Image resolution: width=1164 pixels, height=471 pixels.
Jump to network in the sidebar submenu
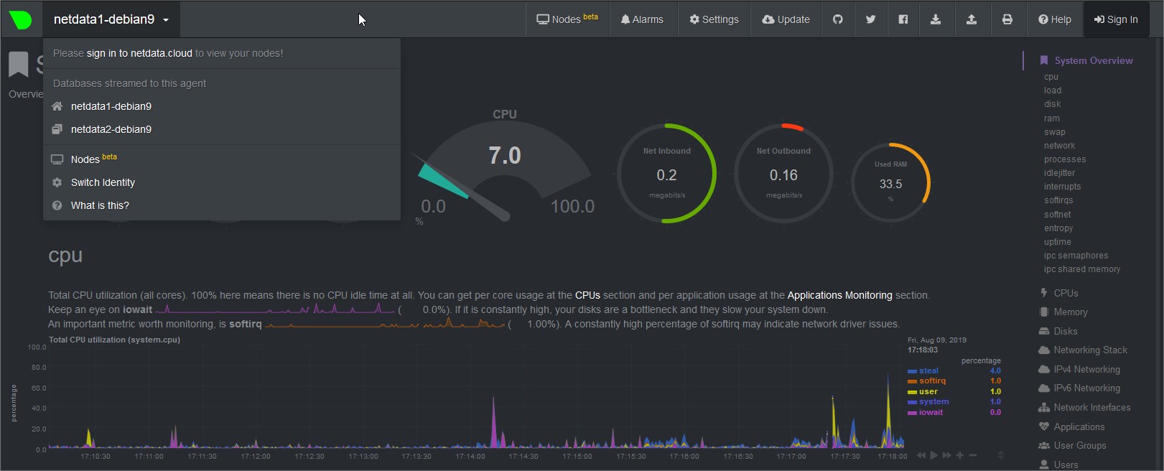coord(1059,146)
